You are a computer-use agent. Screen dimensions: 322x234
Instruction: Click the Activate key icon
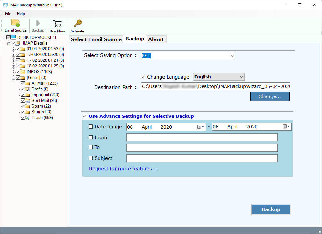pyautogui.click(x=77, y=24)
